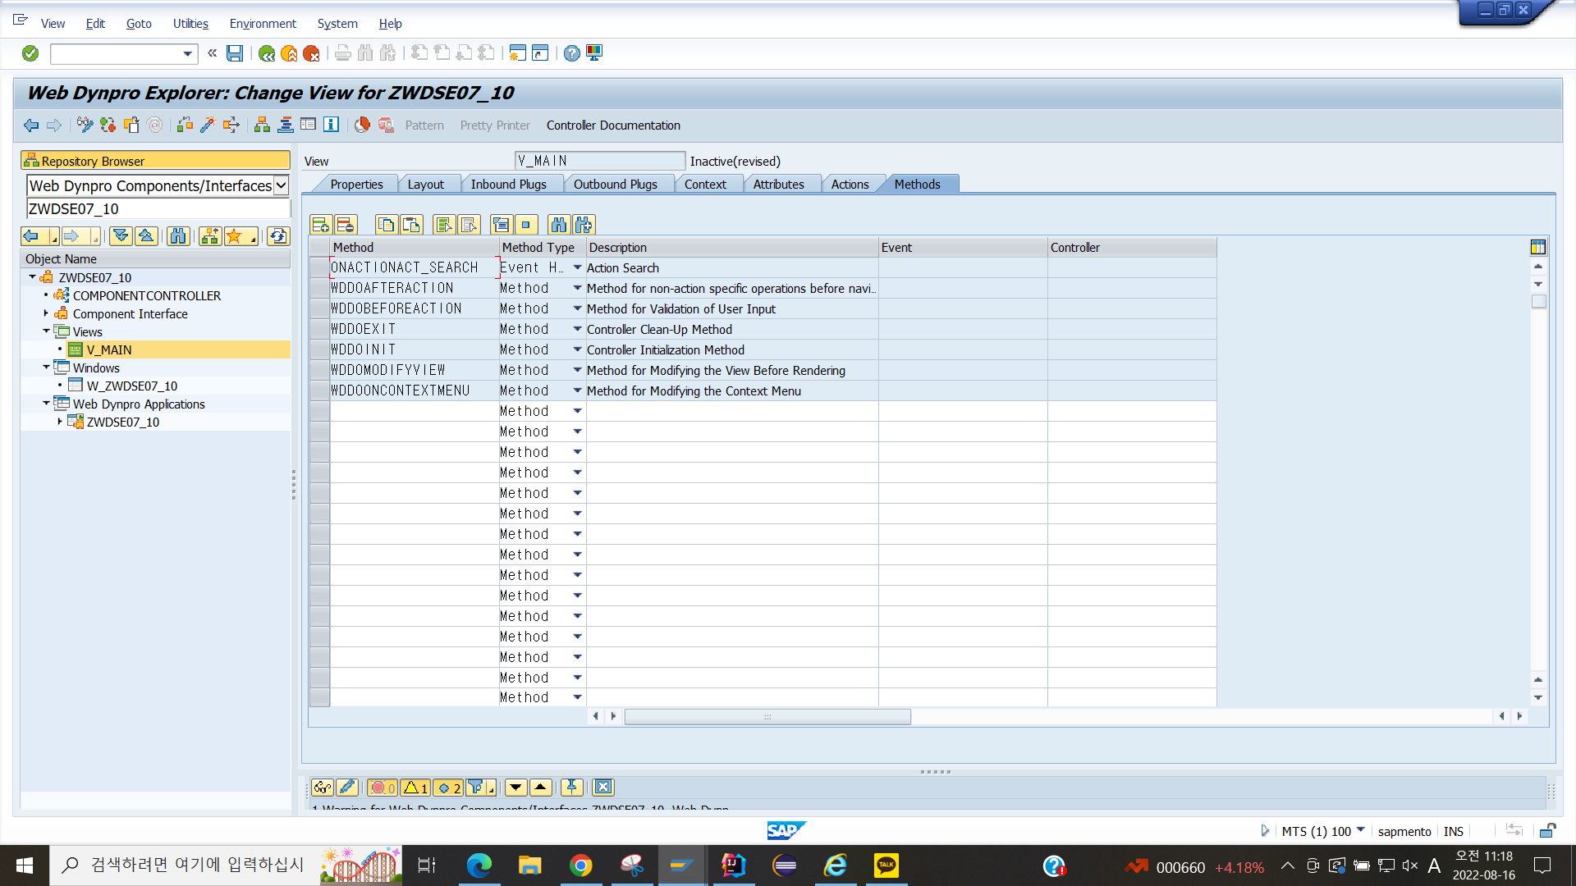
Task: Select W_ZWDSE07_10 window in tree
Action: click(x=131, y=386)
